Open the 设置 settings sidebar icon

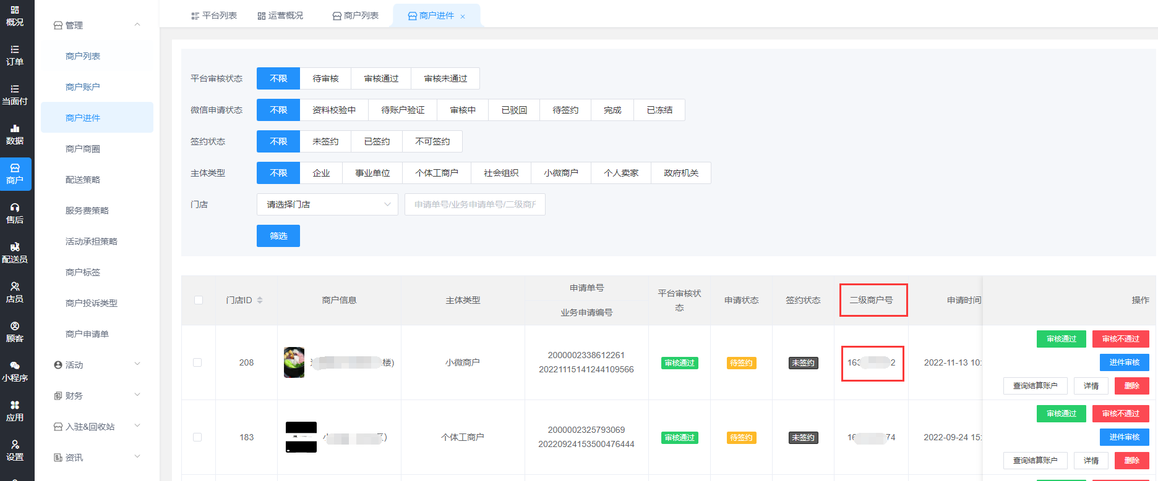click(15, 451)
